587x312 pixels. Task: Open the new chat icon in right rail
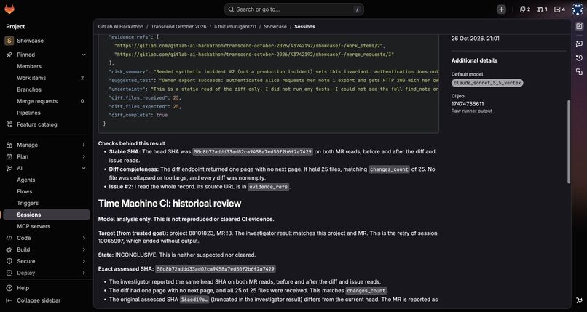pyautogui.click(x=579, y=44)
